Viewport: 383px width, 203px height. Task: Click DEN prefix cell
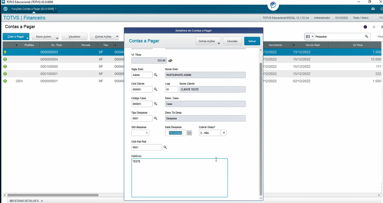pos(19,81)
